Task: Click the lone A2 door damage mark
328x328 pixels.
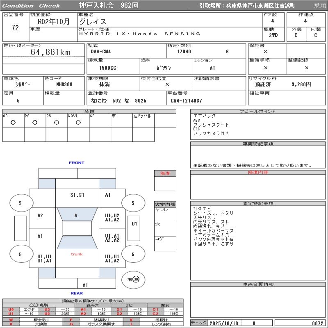Action: click(40, 216)
